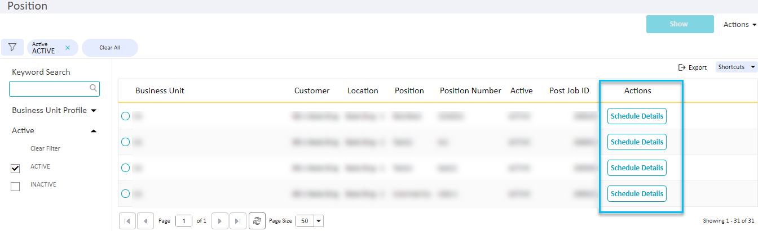Sort by Post Job ID column header
This screenshot has height=231, width=758.
point(569,90)
